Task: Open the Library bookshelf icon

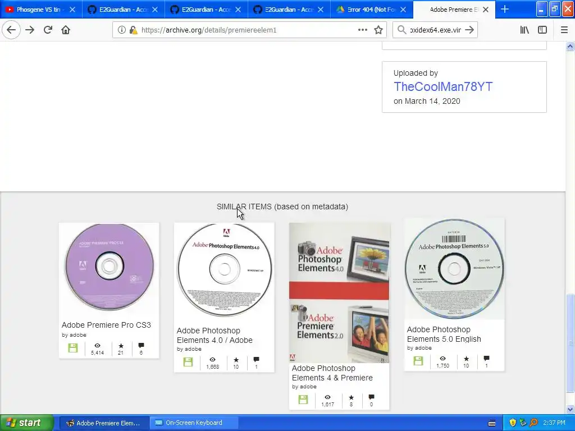Action: pos(524,30)
